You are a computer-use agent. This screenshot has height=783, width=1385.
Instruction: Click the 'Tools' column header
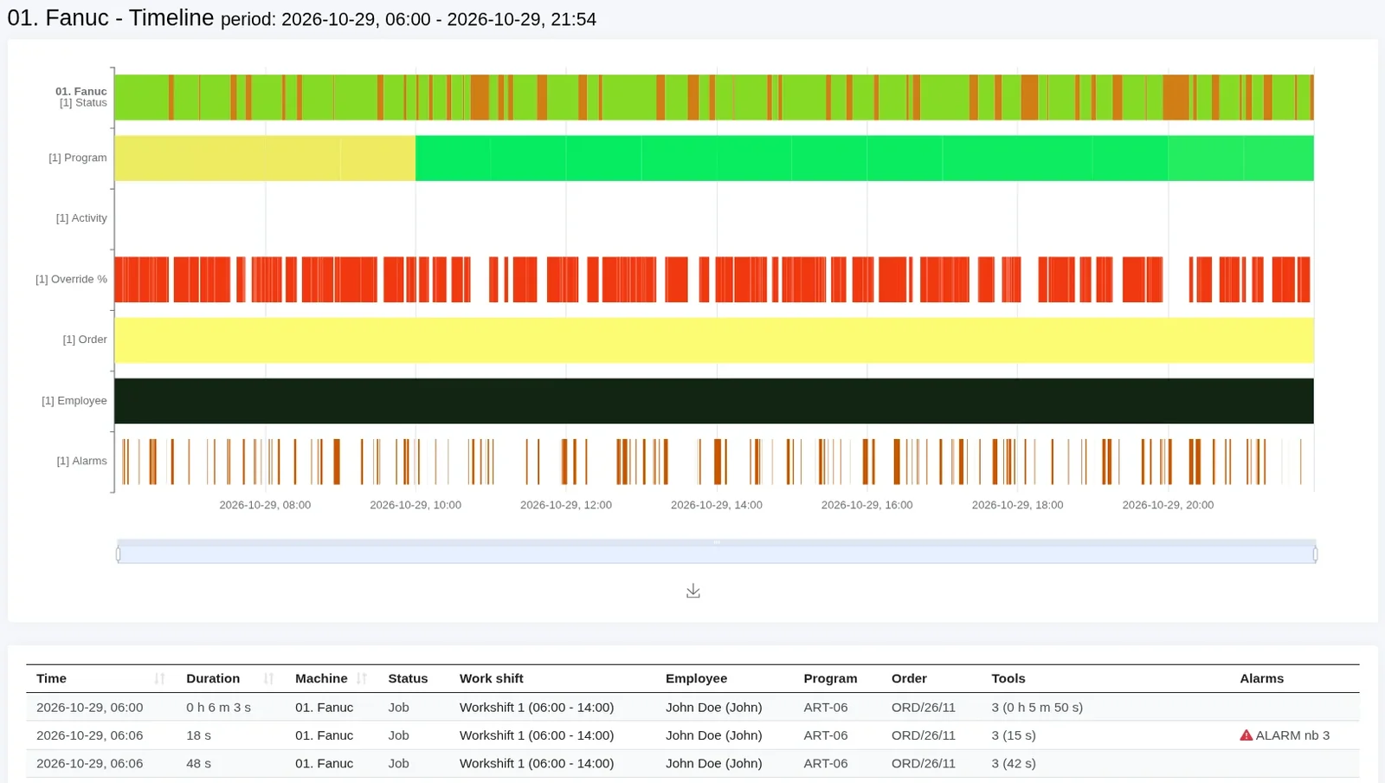pos(1008,678)
